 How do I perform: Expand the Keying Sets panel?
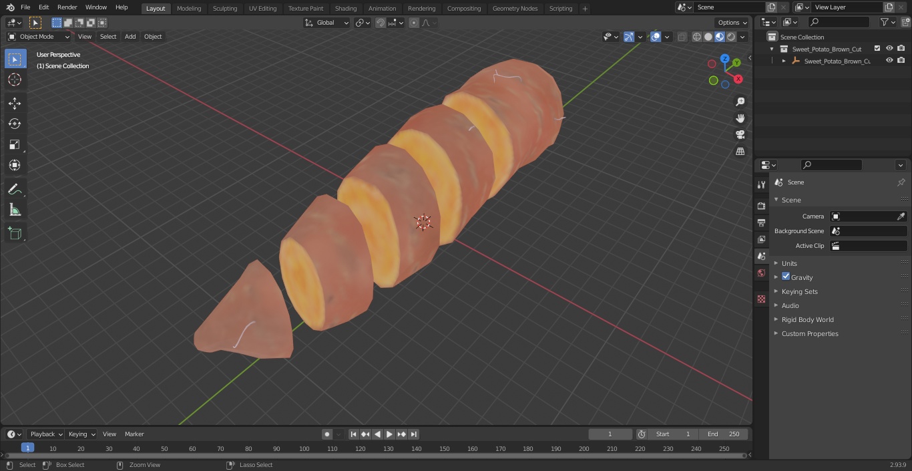(799, 291)
